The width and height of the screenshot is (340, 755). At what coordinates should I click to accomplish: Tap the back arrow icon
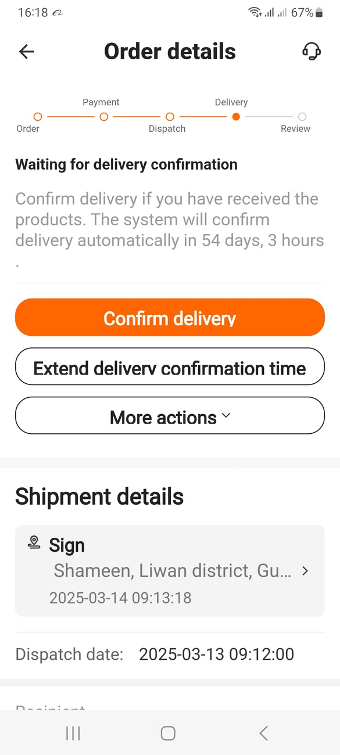coord(27,52)
